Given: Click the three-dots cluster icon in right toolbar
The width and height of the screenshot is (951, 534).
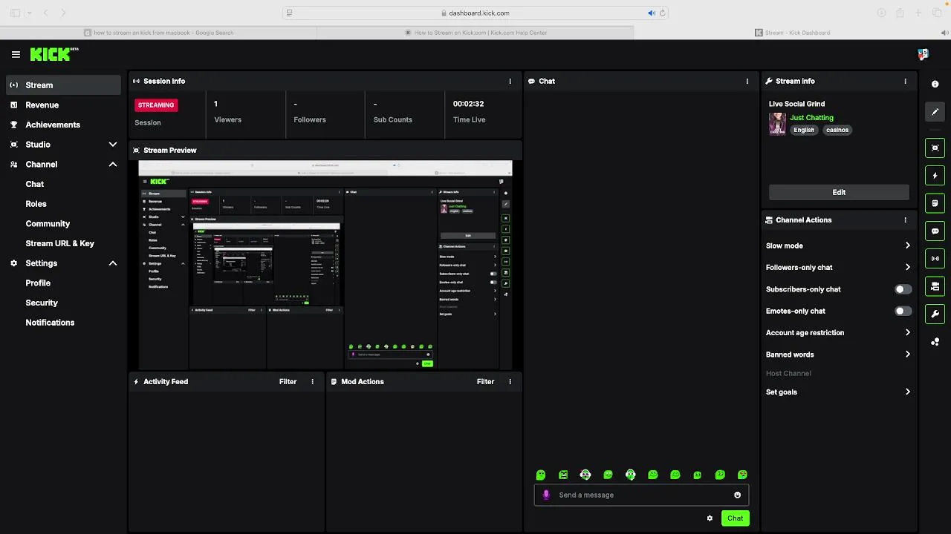Looking at the screenshot, I should pyautogui.click(x=935, y=342).
